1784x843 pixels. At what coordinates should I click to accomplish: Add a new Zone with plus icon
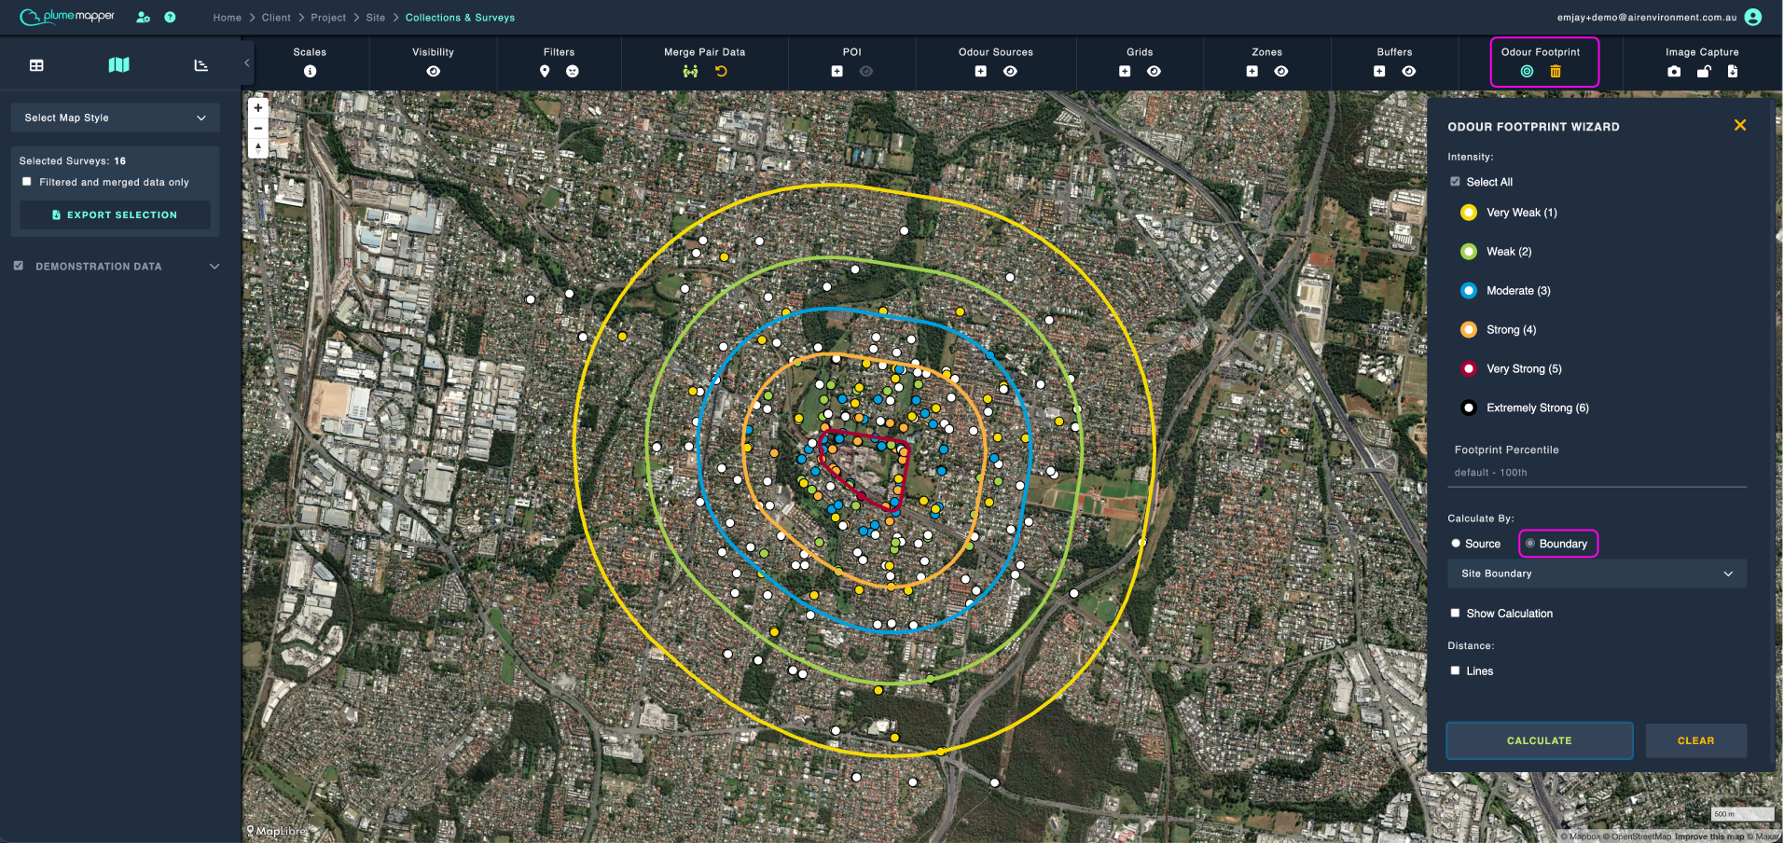tap(1252, 72)
